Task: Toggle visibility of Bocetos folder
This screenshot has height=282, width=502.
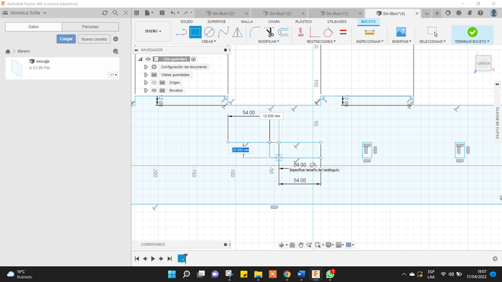Action: pyautogui.click(x=154, y=90)
